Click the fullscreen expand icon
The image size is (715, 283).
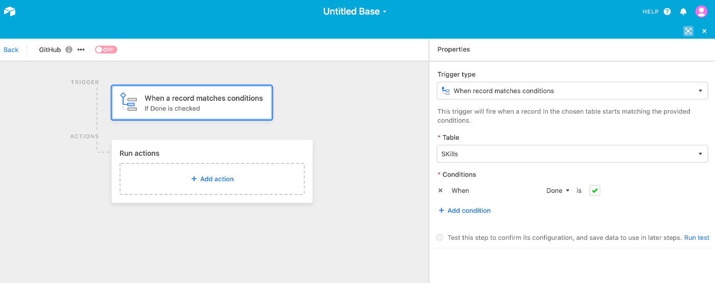pos(688,31)
